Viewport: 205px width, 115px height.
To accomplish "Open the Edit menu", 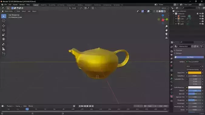I will pos(10,5).
